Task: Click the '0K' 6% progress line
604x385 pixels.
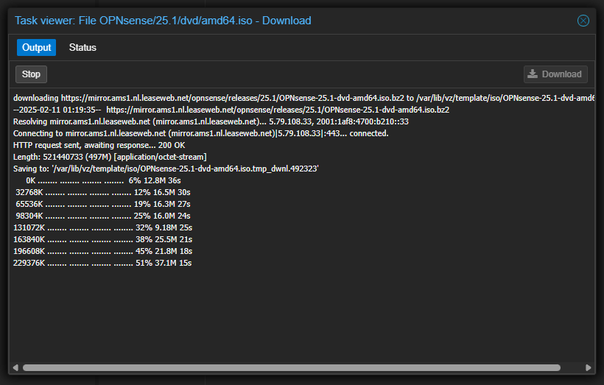Action: [103, 180]
